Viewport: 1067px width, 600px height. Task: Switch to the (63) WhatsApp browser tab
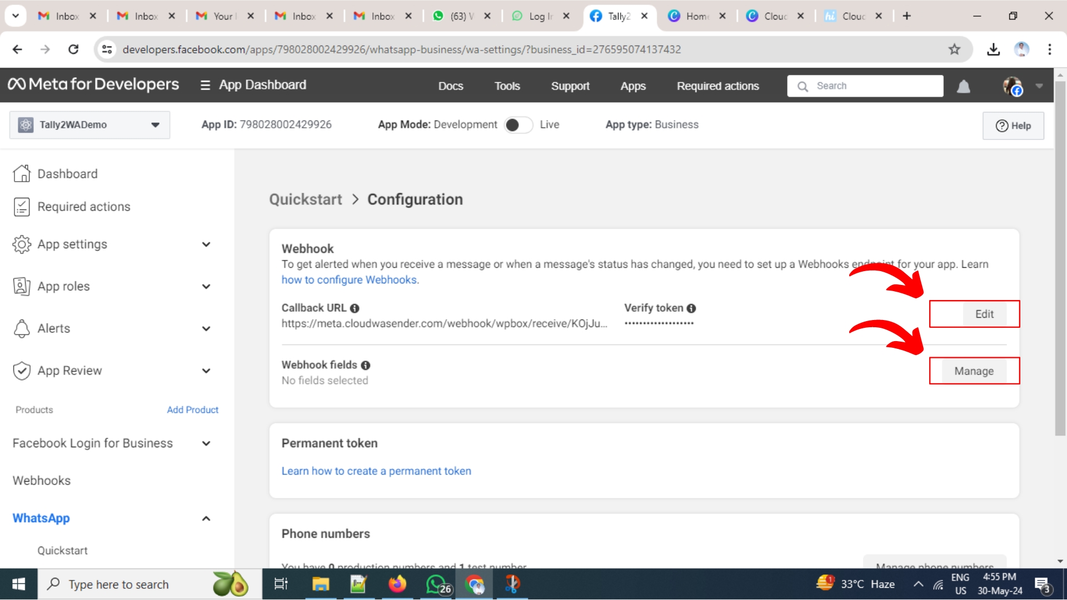460,16
